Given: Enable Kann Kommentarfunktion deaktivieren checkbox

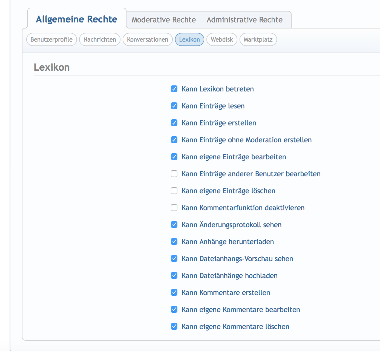Looking at the screenshot, I should 174,208.
